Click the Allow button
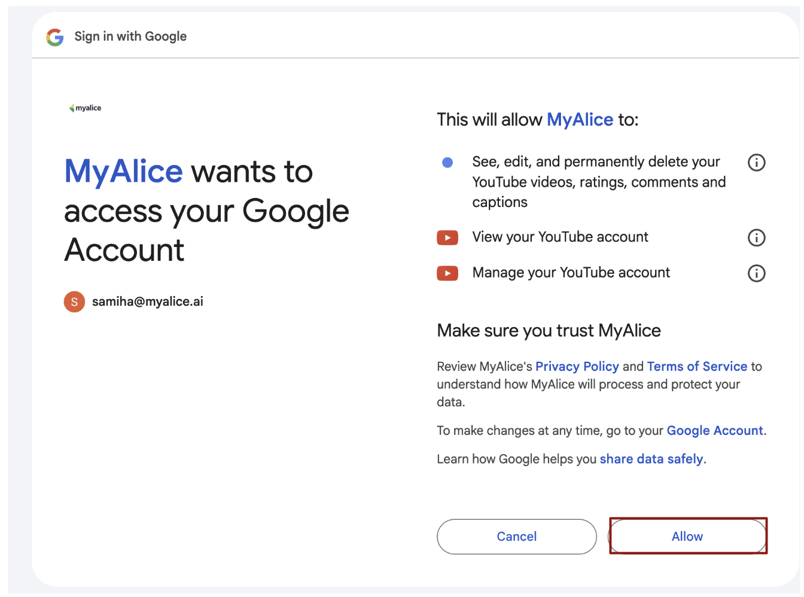 [688, 537]
